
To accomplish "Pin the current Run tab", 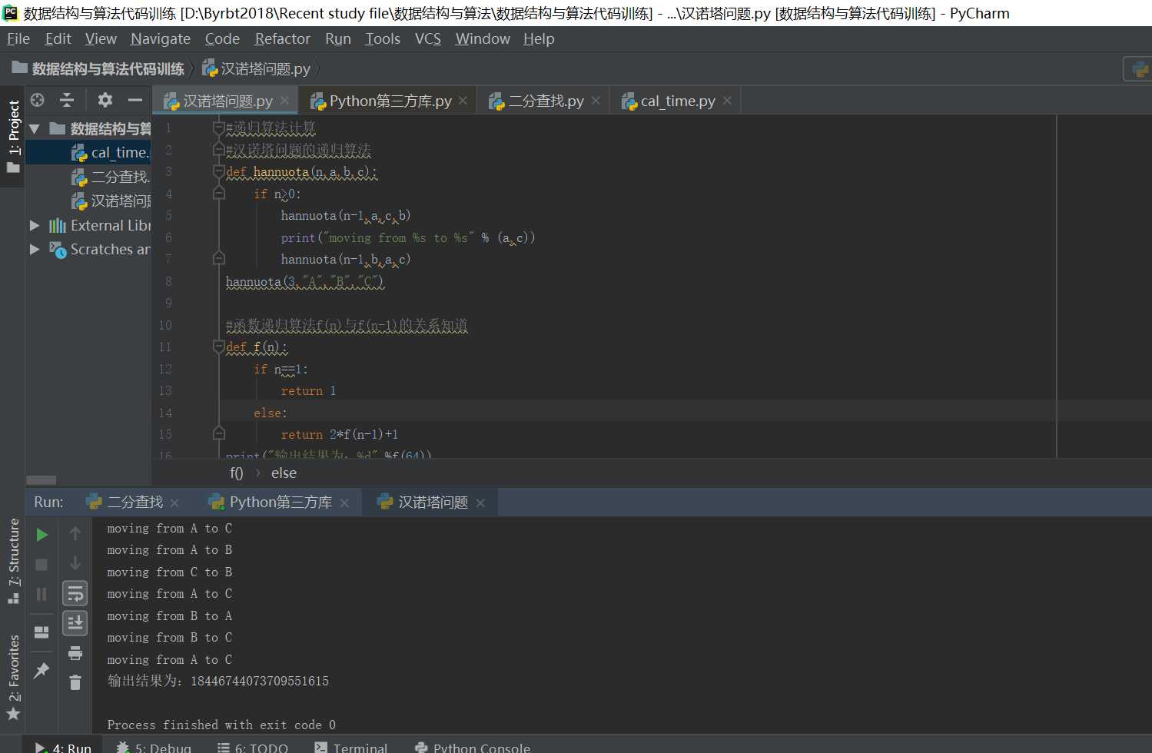I will click(41, 670).
